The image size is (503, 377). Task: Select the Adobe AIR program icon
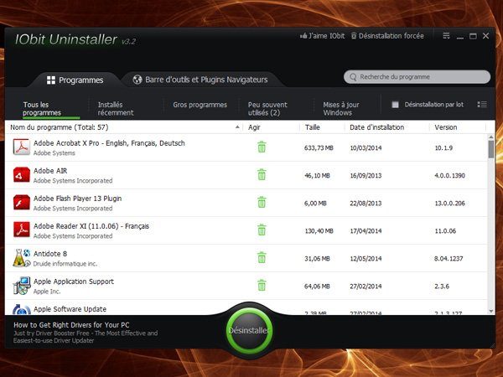pos(22,175)
